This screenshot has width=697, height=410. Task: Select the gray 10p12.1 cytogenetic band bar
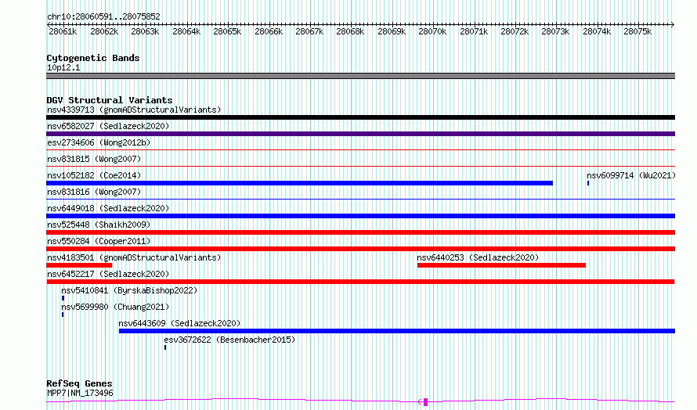[x=360, y=76]
